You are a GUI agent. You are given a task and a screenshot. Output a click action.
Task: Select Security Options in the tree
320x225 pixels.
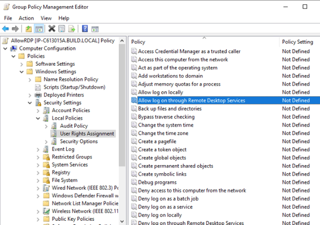[78, 141]
